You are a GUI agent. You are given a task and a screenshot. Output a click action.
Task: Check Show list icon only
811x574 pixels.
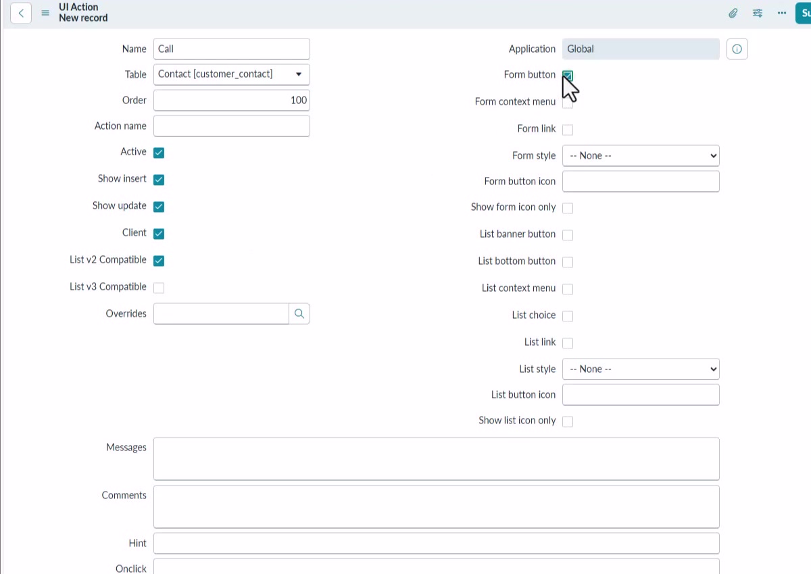568,421
